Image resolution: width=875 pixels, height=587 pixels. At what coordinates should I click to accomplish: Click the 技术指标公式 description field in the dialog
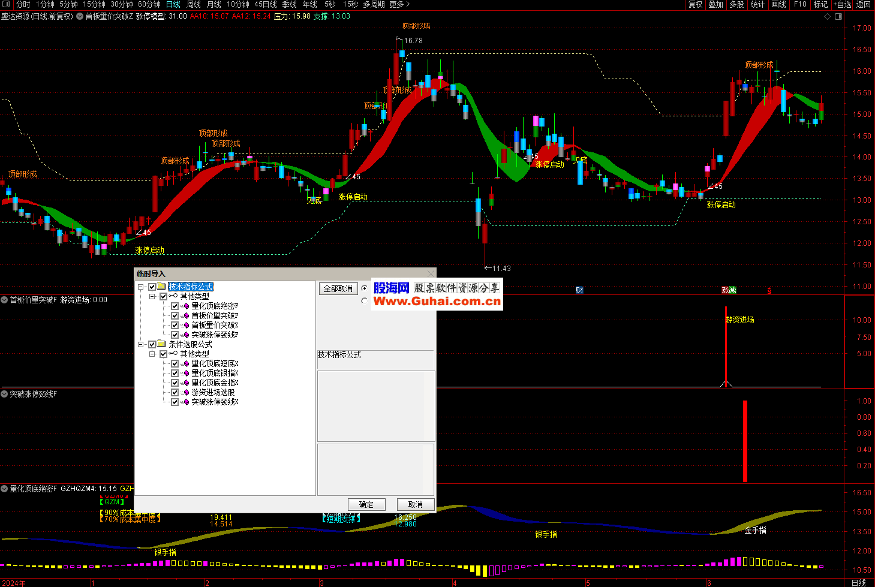375,359
